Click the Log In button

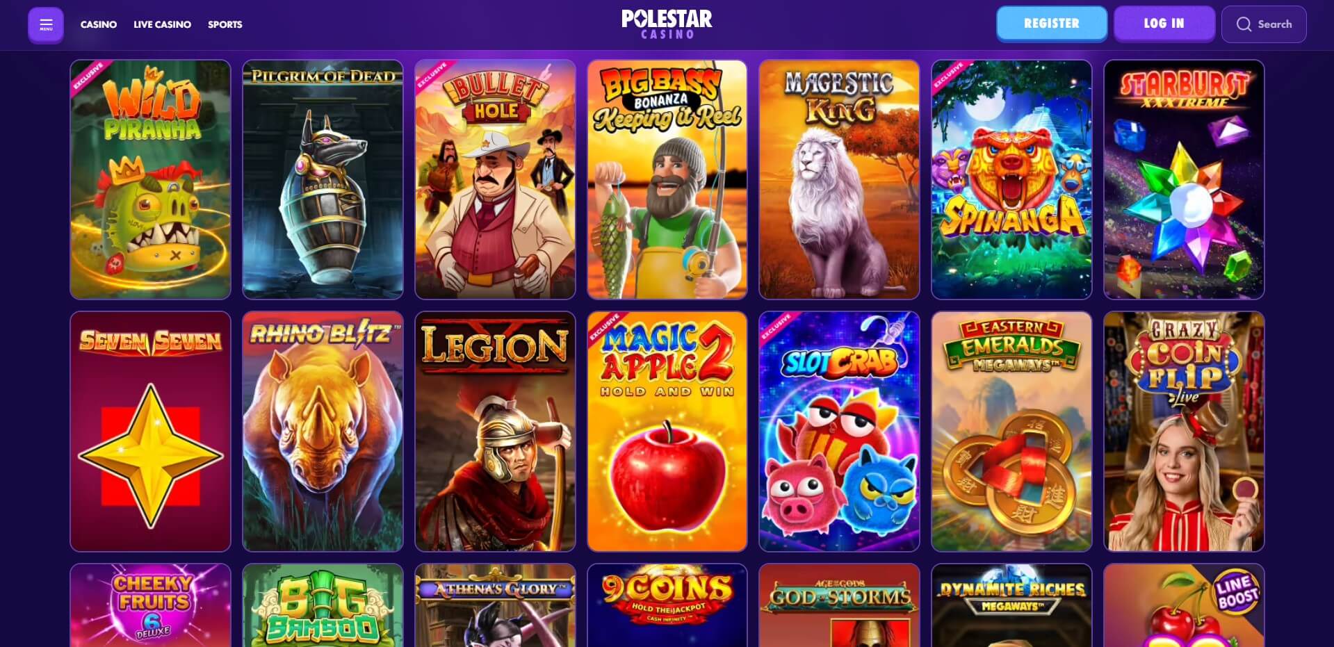pos(1164,24)
